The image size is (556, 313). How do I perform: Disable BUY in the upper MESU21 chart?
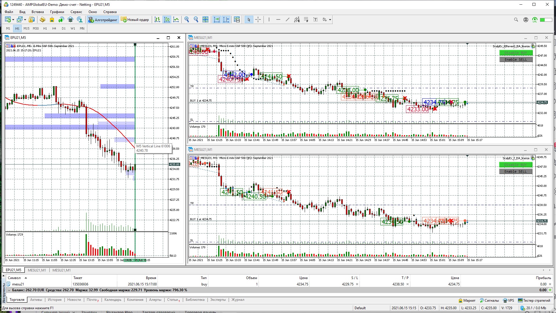(516, 53)
